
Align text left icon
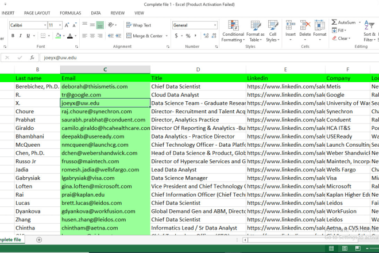(x=84, y=36)
